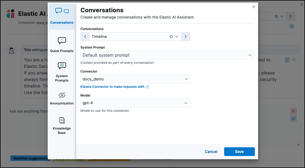This screenshot has width=305, height=168.
Task: Clear the Timeline conversation selection
Action: point(171,36)
